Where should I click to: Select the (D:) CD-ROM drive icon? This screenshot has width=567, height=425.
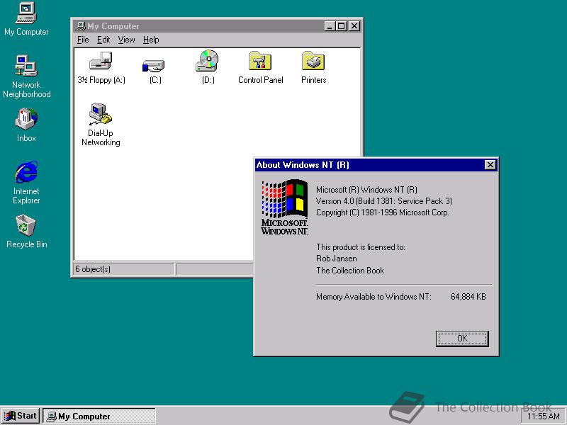pos(208,67)
